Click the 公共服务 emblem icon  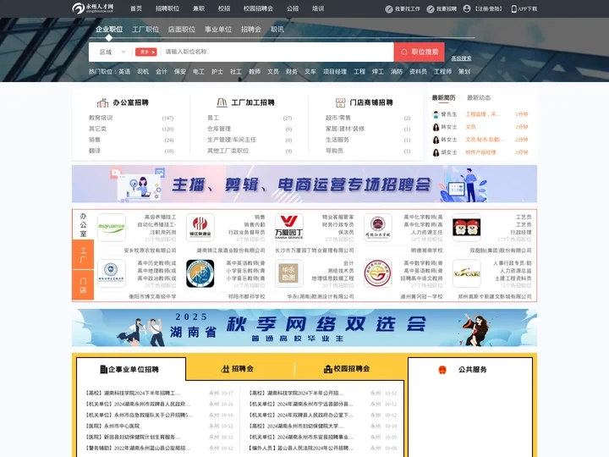442,370
